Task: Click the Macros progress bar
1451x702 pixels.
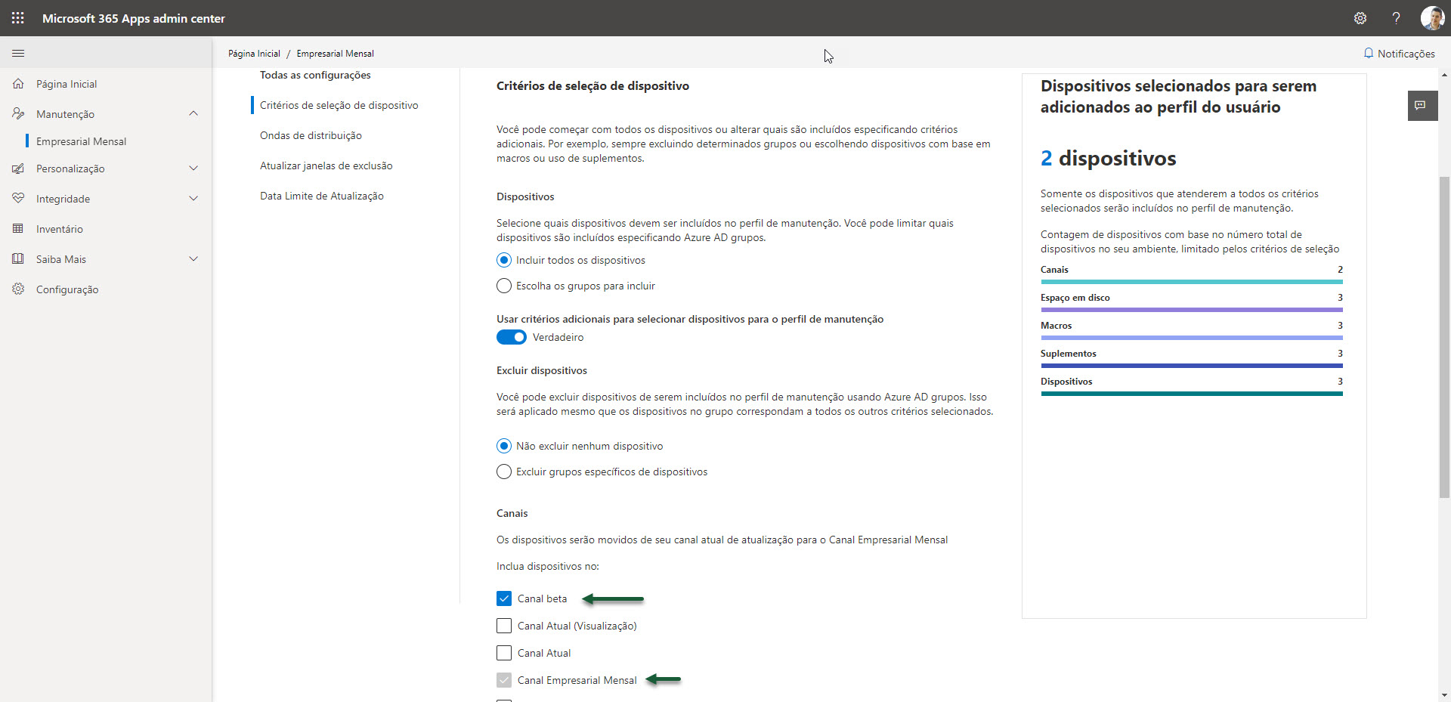Action: [x=1192, y=338]
